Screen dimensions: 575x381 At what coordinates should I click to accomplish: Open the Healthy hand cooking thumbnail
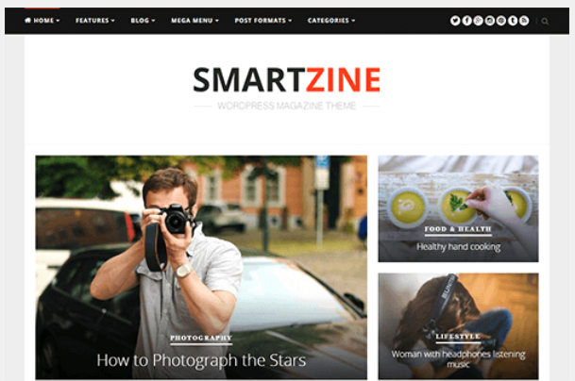coord(458,208)
